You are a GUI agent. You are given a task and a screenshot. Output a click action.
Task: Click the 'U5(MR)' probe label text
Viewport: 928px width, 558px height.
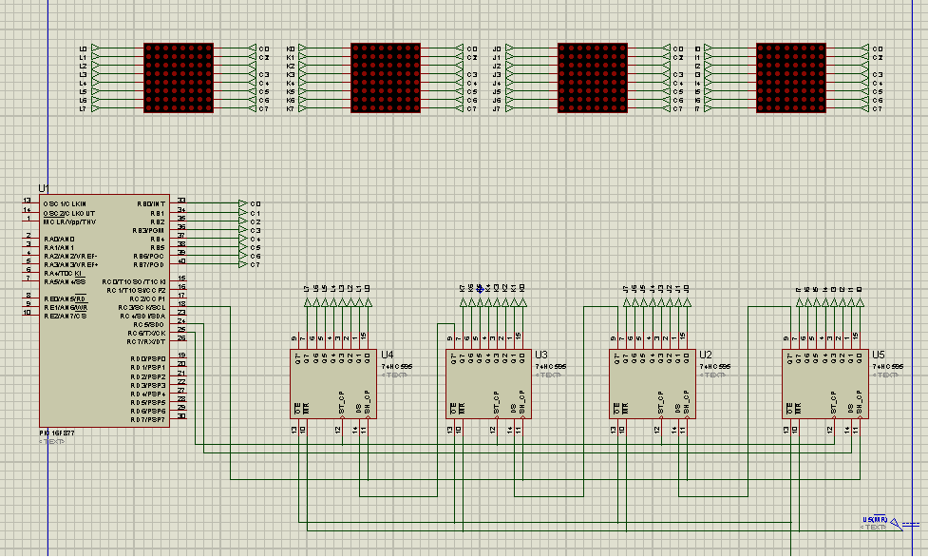coord(875,519)
